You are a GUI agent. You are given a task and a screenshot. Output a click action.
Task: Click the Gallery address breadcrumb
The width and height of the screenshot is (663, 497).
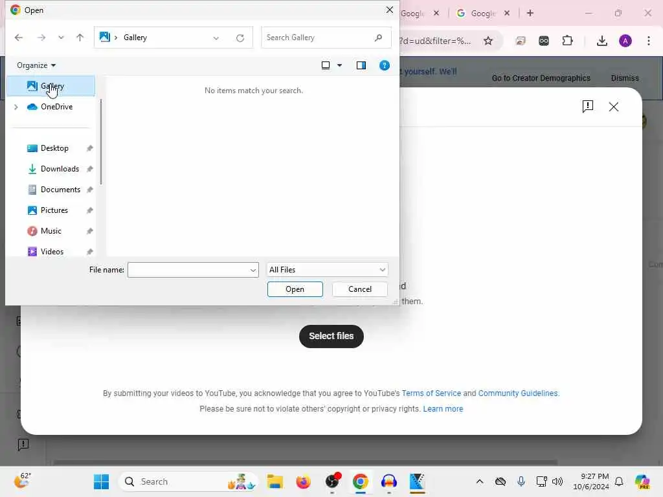(x=135, y=38)
